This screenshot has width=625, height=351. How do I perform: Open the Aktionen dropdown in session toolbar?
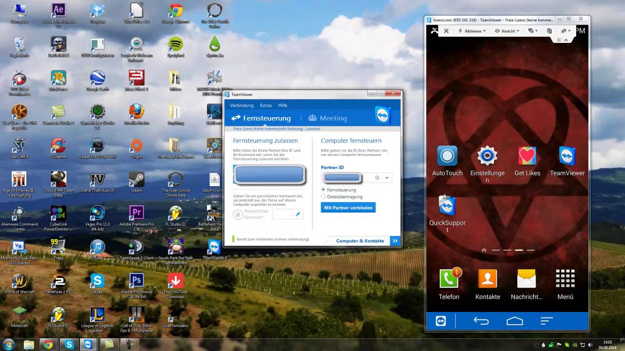[472, 31]
